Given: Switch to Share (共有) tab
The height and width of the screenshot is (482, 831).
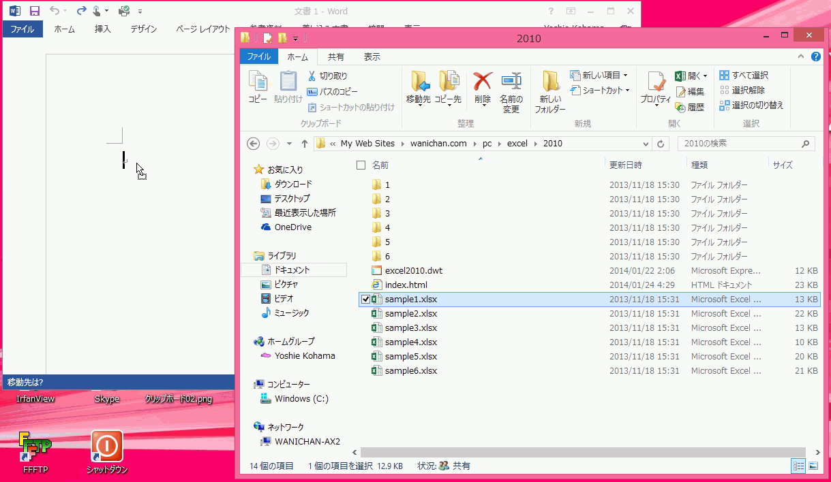Looking at the screenshot, I should (336, 57).
